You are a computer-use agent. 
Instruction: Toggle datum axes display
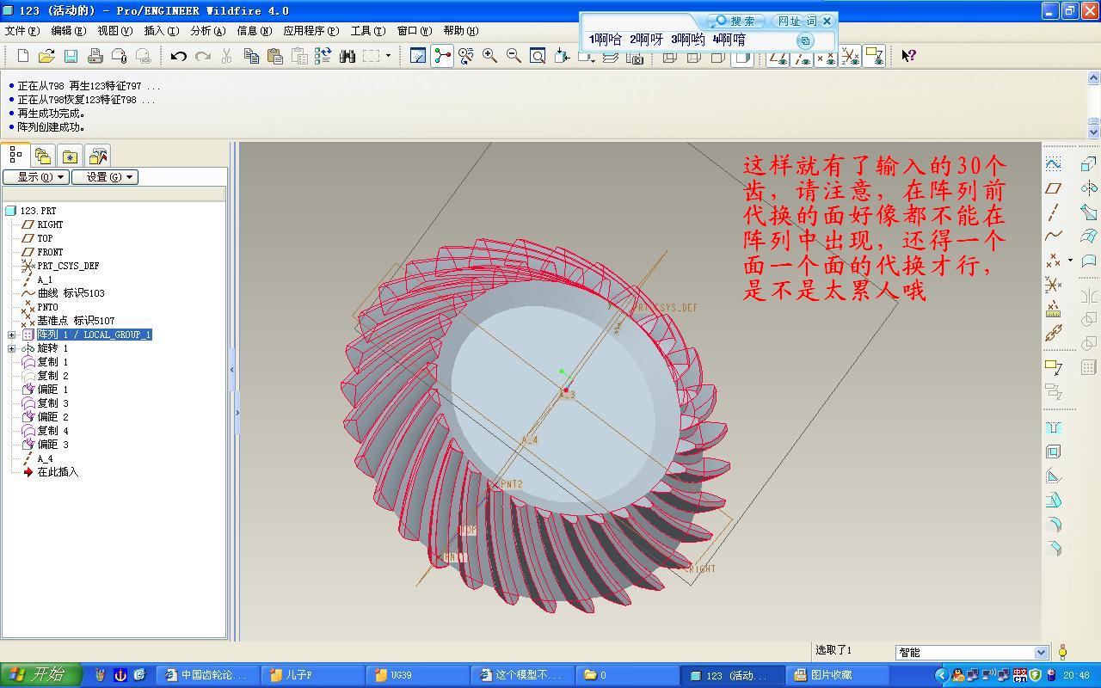802,57
